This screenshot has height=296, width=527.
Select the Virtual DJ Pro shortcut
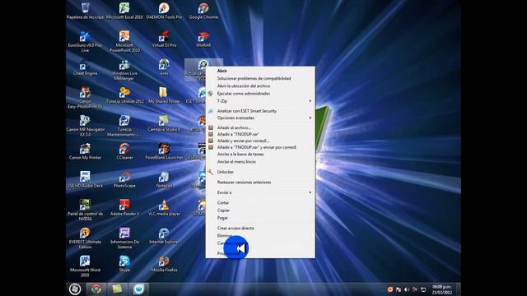164,39
